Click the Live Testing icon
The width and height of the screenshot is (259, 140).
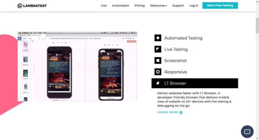coord(158,49)
